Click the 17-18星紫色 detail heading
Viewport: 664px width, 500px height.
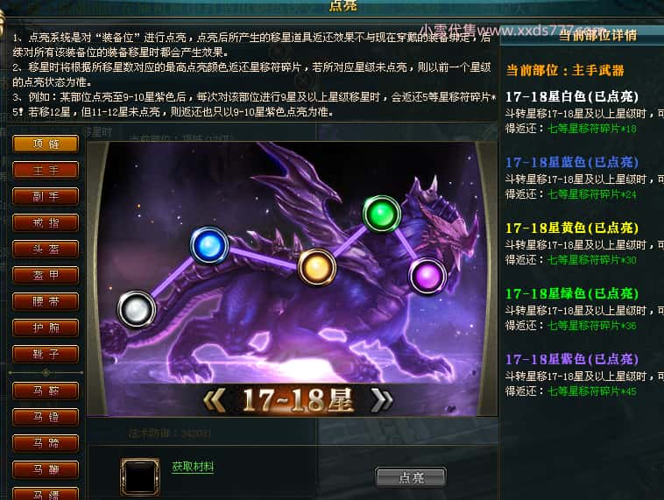click(x=572, y=359)
